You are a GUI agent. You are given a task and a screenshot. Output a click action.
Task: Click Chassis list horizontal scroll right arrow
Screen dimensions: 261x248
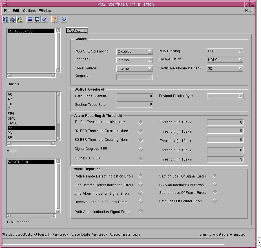53,76
